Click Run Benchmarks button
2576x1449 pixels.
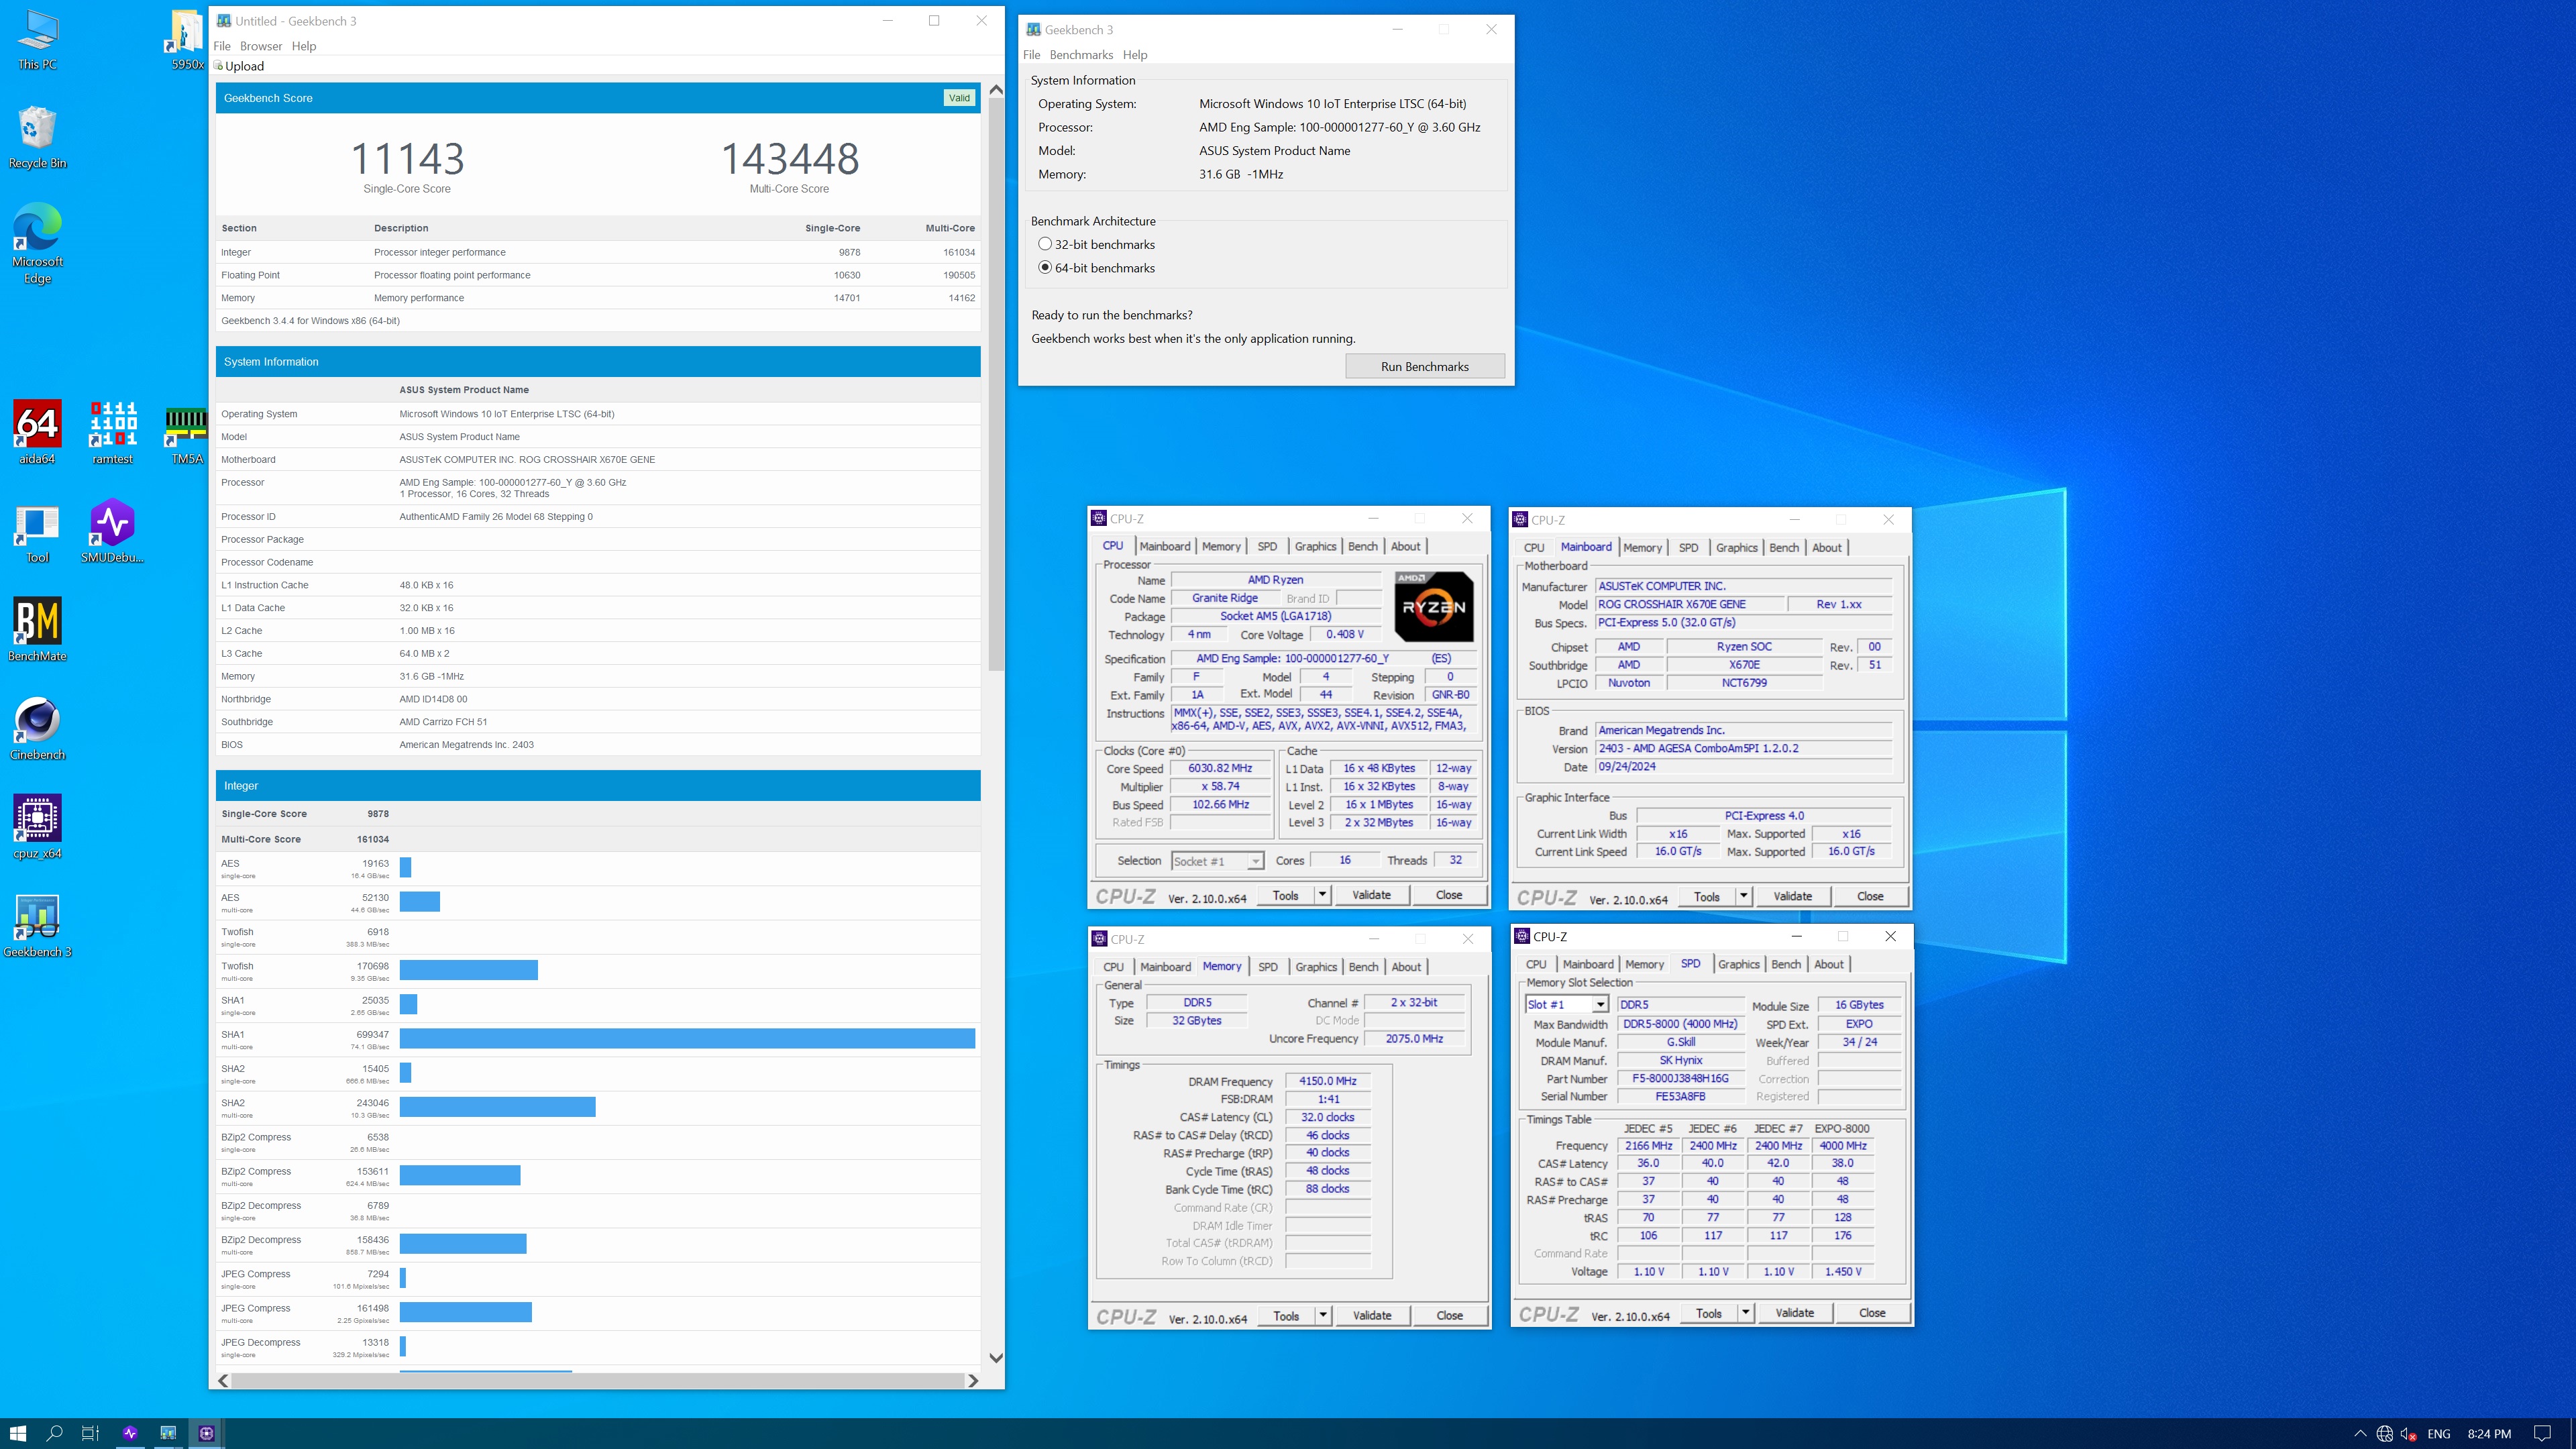[x=1425, y=366]
